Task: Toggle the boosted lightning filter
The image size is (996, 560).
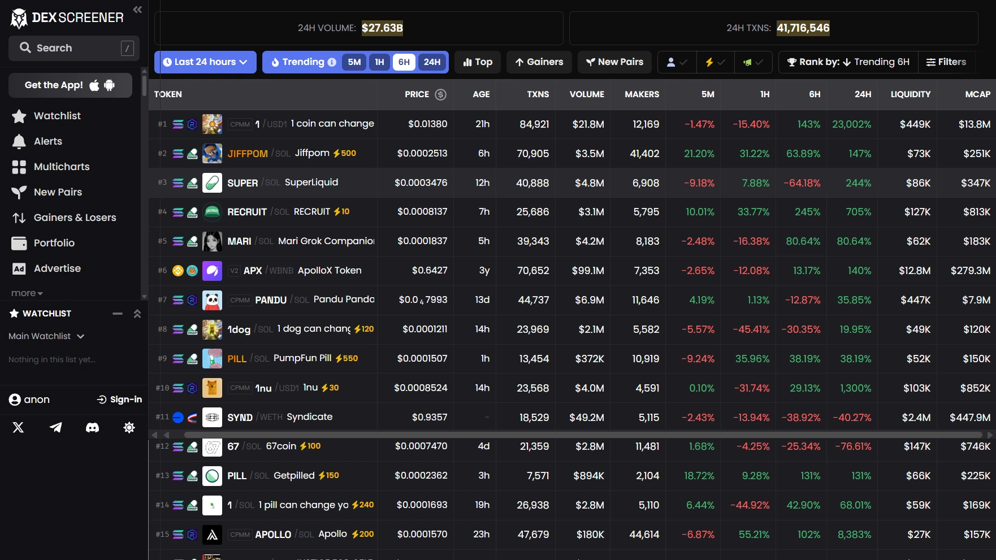Action: (715, 62)
